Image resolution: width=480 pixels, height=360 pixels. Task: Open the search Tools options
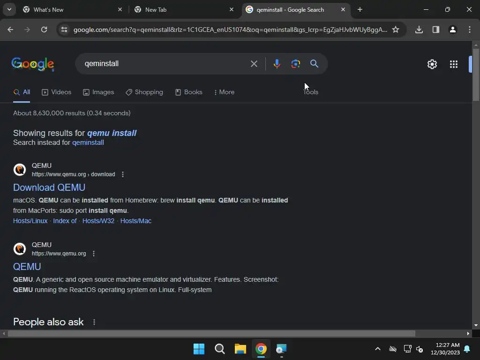pos(311,92)
